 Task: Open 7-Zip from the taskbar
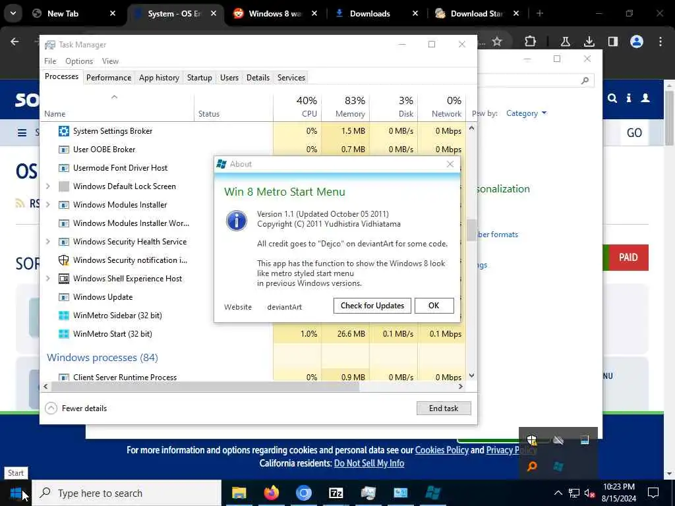[x=336, y=493]
